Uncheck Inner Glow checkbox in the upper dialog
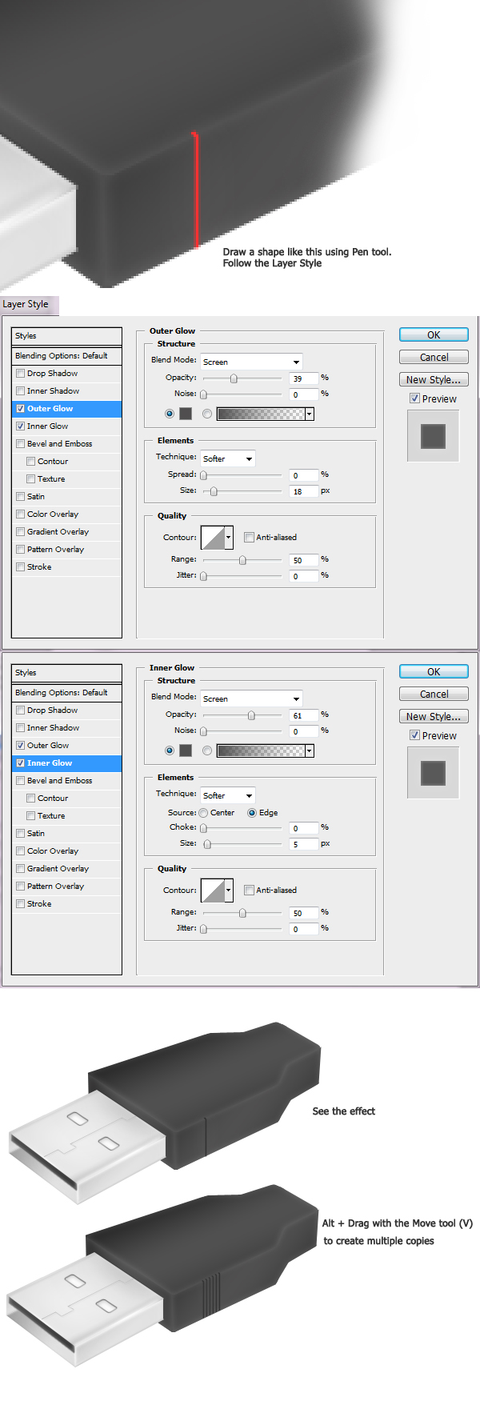This screenshot has height=1401, width=480. [20, 426]
